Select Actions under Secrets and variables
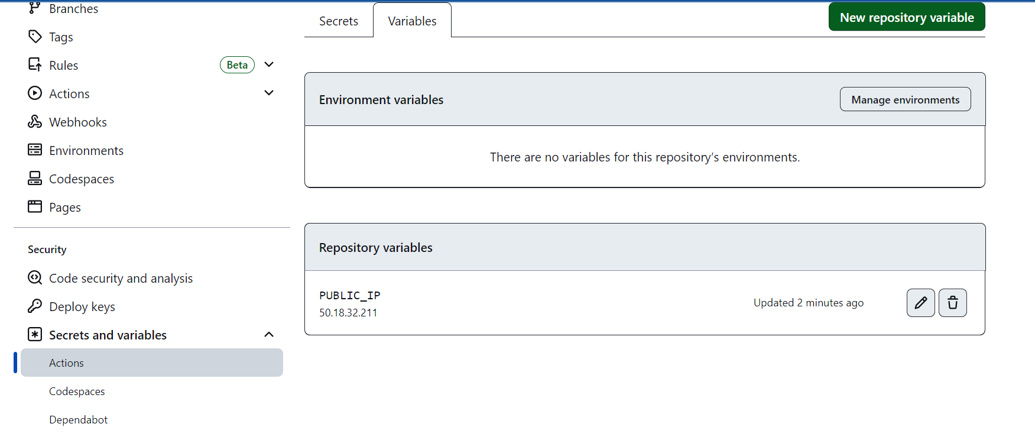The image size is (1035, 440). pos(66,363)
